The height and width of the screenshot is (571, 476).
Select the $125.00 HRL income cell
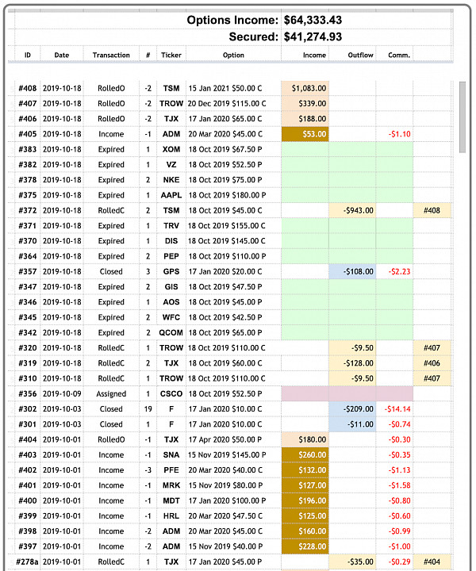coord(305,517)
